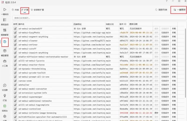Uninstall sd-webui-animatediff with 卸载

pyautogui.click(x=174, y=29)
